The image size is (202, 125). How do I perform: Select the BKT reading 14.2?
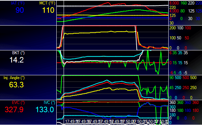click(17, 60)
